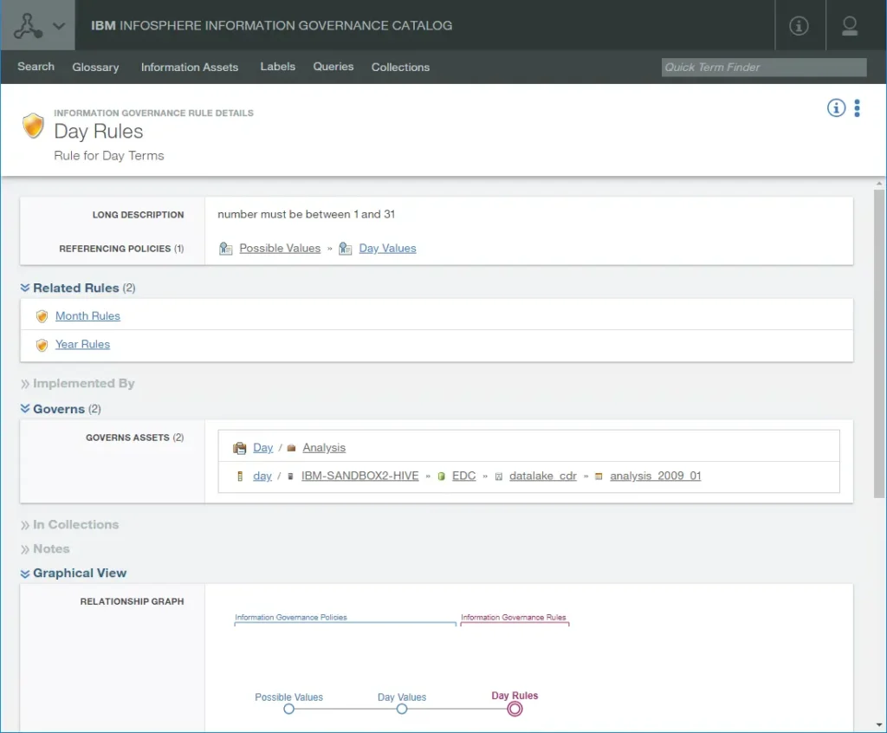Switch to the Glossary menu
This screenshot has width=887, height=733.
tap(95, 67)
